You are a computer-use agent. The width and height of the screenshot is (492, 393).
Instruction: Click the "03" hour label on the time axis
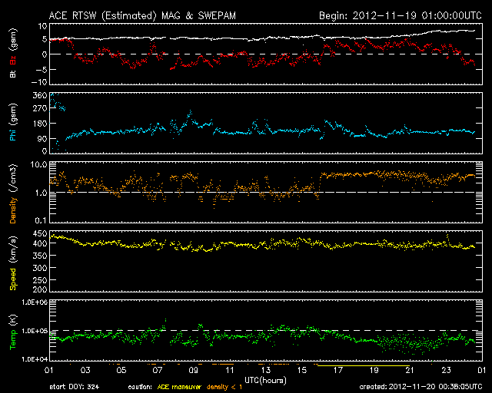pos(85,370)
